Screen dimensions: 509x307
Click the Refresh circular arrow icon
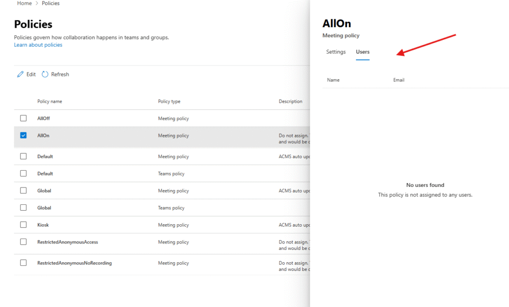click(45, 74)
